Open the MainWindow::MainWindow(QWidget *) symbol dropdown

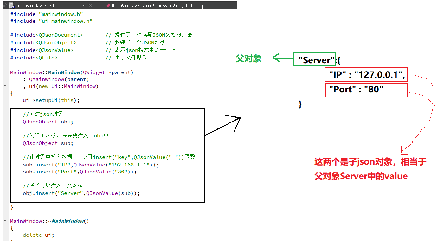[153, 6]
